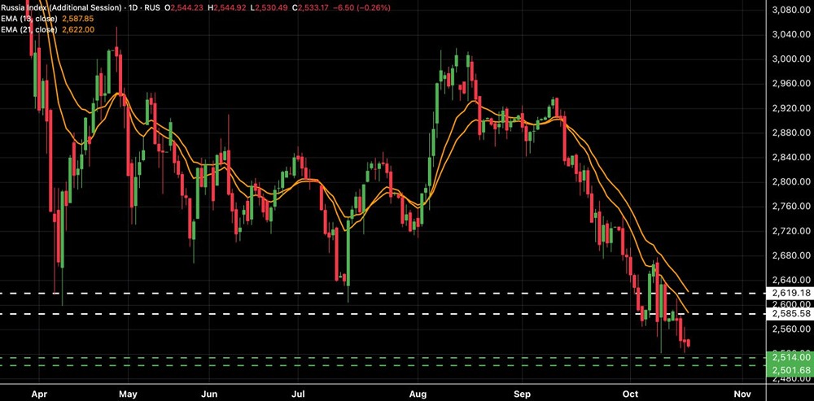Click the Jul label on time axis
Image resolution: width=814 pixels, height=401 pixels.
click(298, 394)
